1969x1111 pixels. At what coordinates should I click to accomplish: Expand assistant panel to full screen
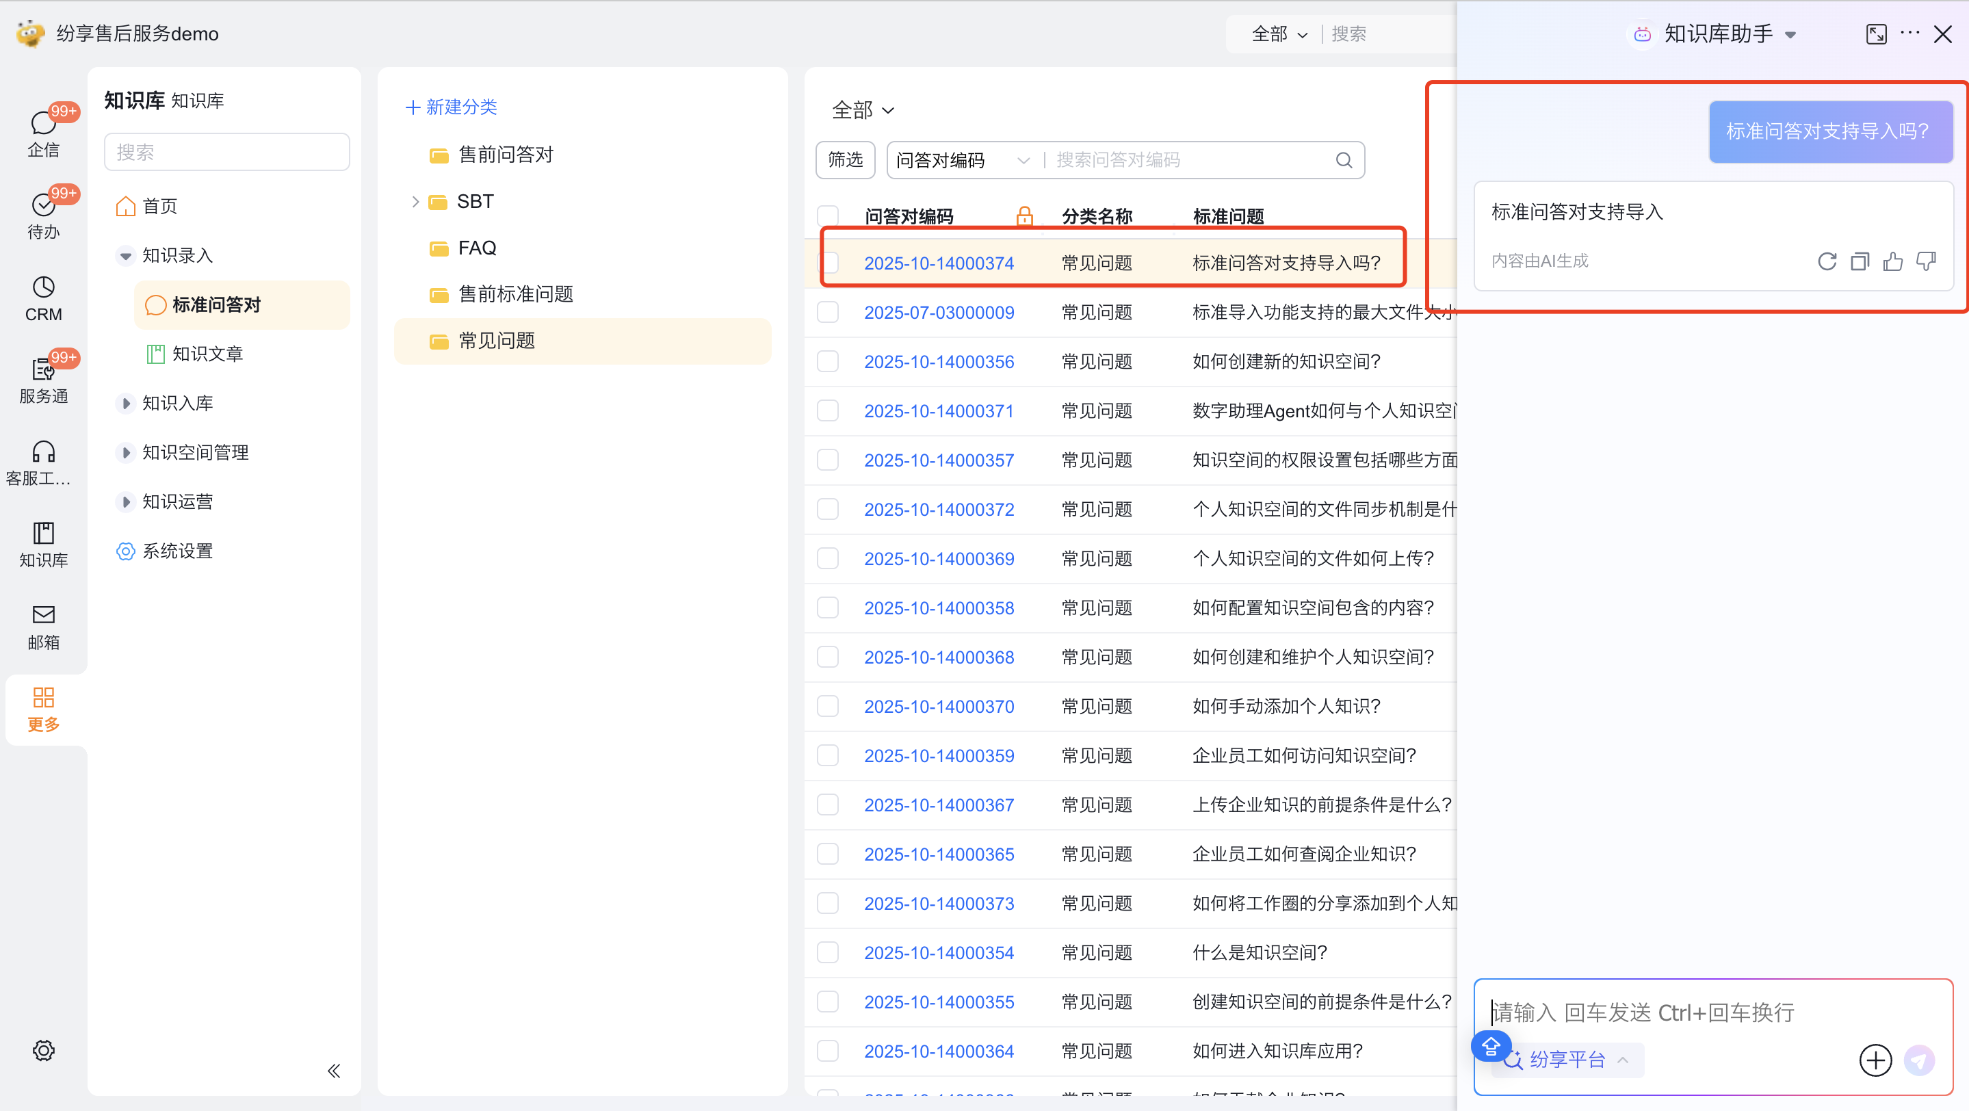[x=1876, y=34]
